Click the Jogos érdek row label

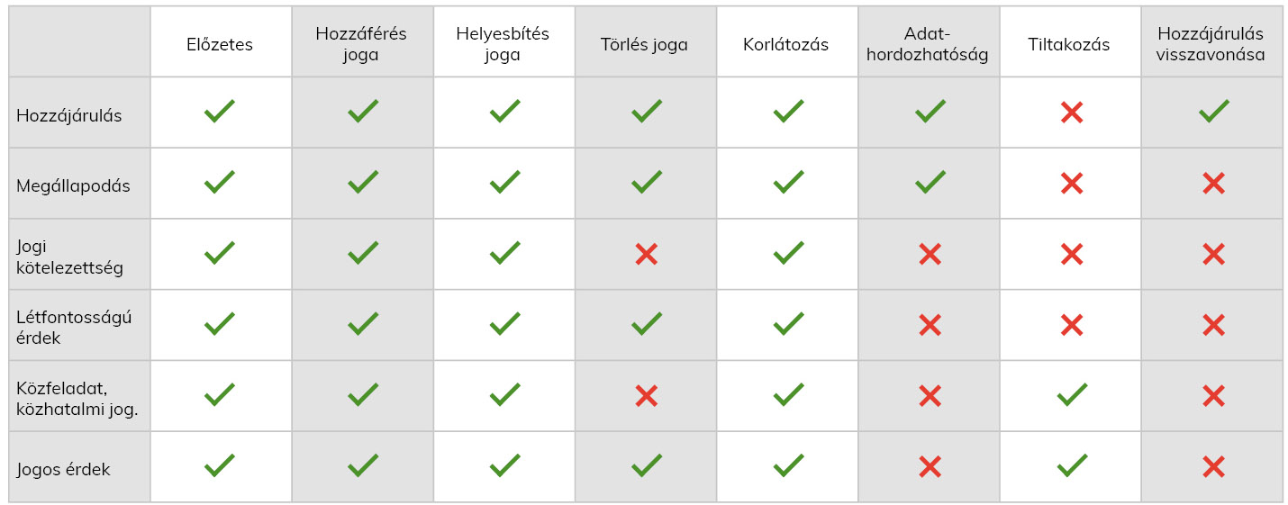pyautogui.click(x=63, y=469)
